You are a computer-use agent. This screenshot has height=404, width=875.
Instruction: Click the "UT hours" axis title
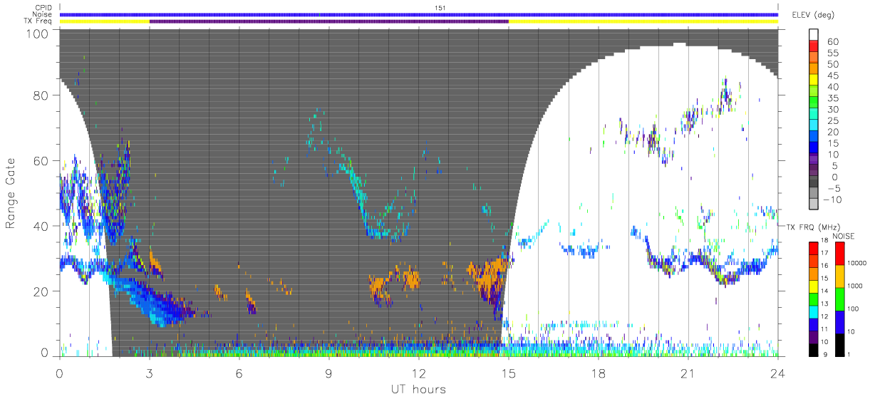click(418, 389)
